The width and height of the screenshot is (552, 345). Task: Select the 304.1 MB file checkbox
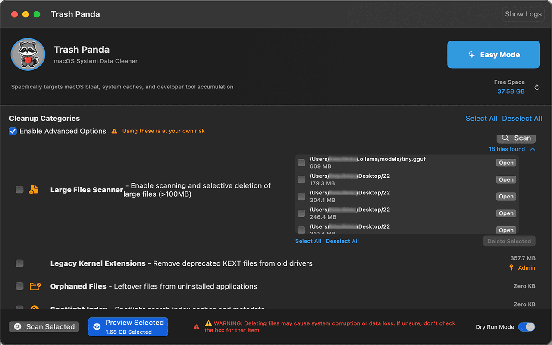[301, 197]
